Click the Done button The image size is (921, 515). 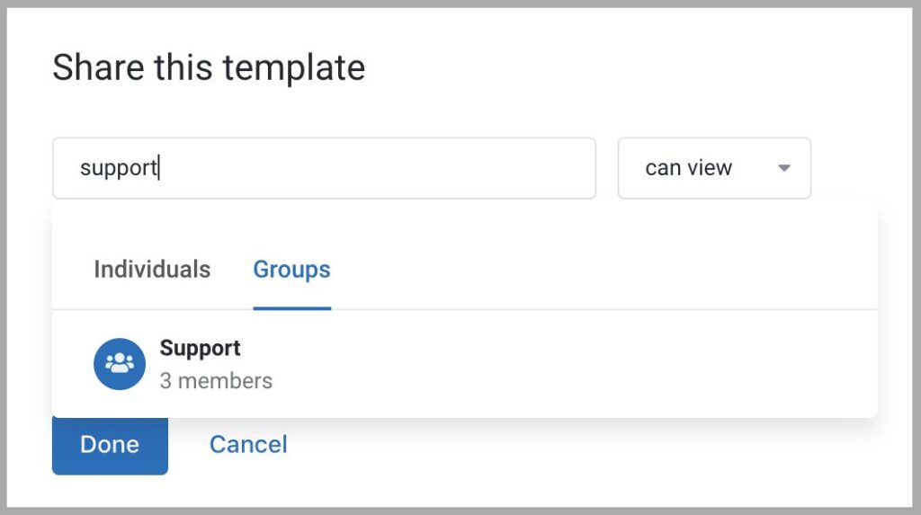pyautogui.click(x=110, y=445)
